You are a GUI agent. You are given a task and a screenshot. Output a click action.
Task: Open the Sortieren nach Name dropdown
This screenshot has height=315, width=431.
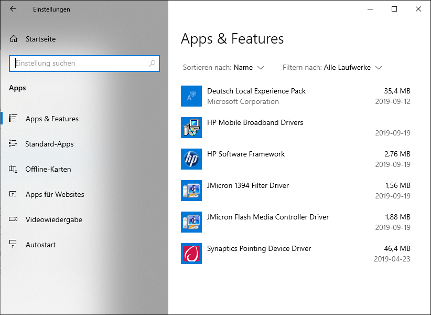[223, 67]
